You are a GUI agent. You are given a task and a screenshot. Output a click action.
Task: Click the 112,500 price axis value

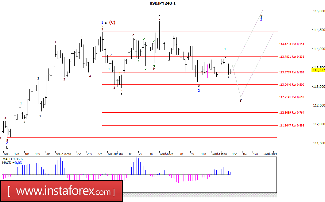[319, 105]
